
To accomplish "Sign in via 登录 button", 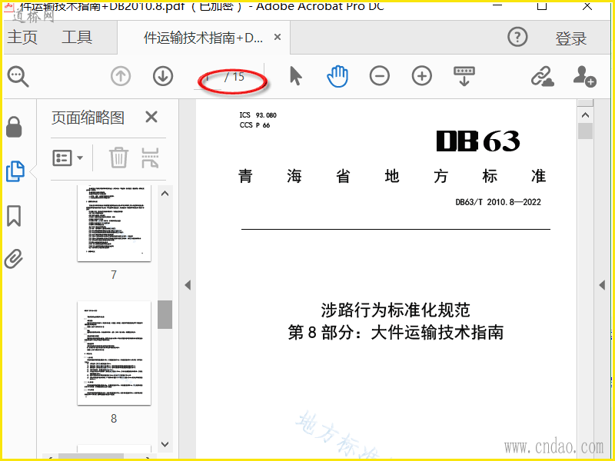I will click(x=570, y=38).
